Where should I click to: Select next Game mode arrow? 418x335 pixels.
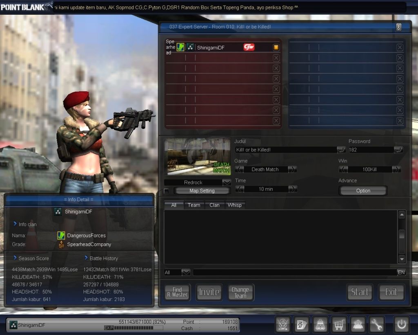click(292, 169)
